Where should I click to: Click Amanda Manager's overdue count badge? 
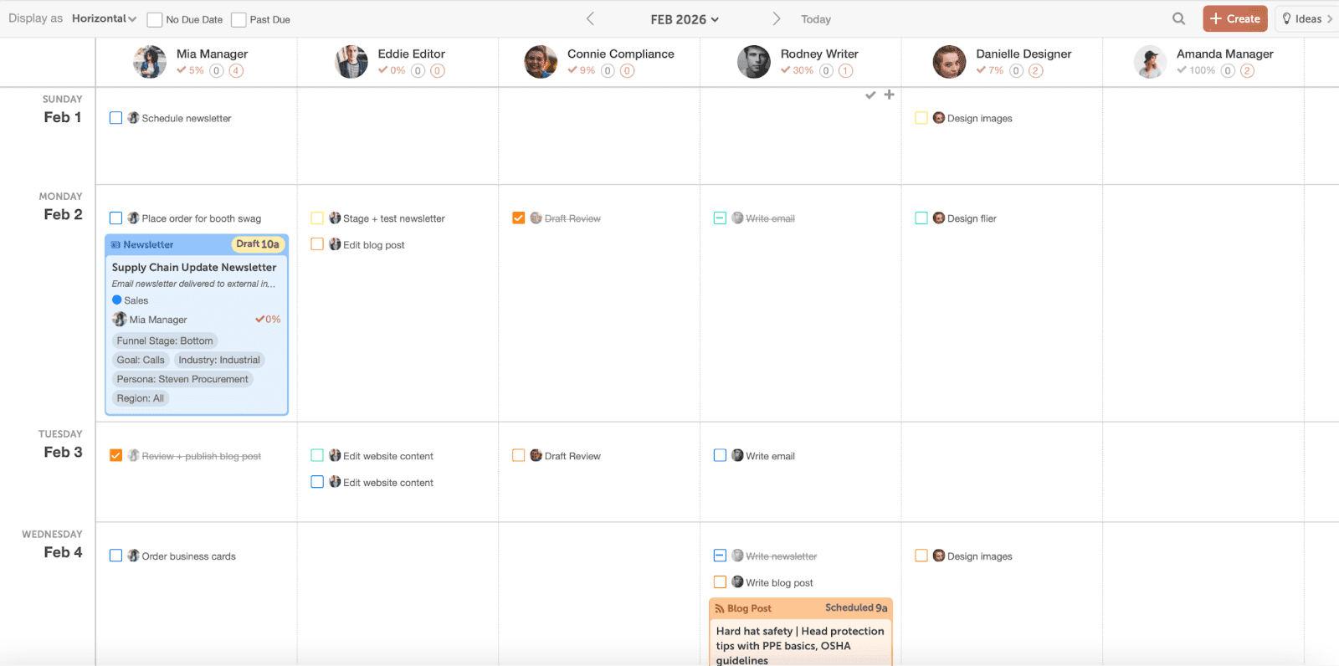(1247, 70)
